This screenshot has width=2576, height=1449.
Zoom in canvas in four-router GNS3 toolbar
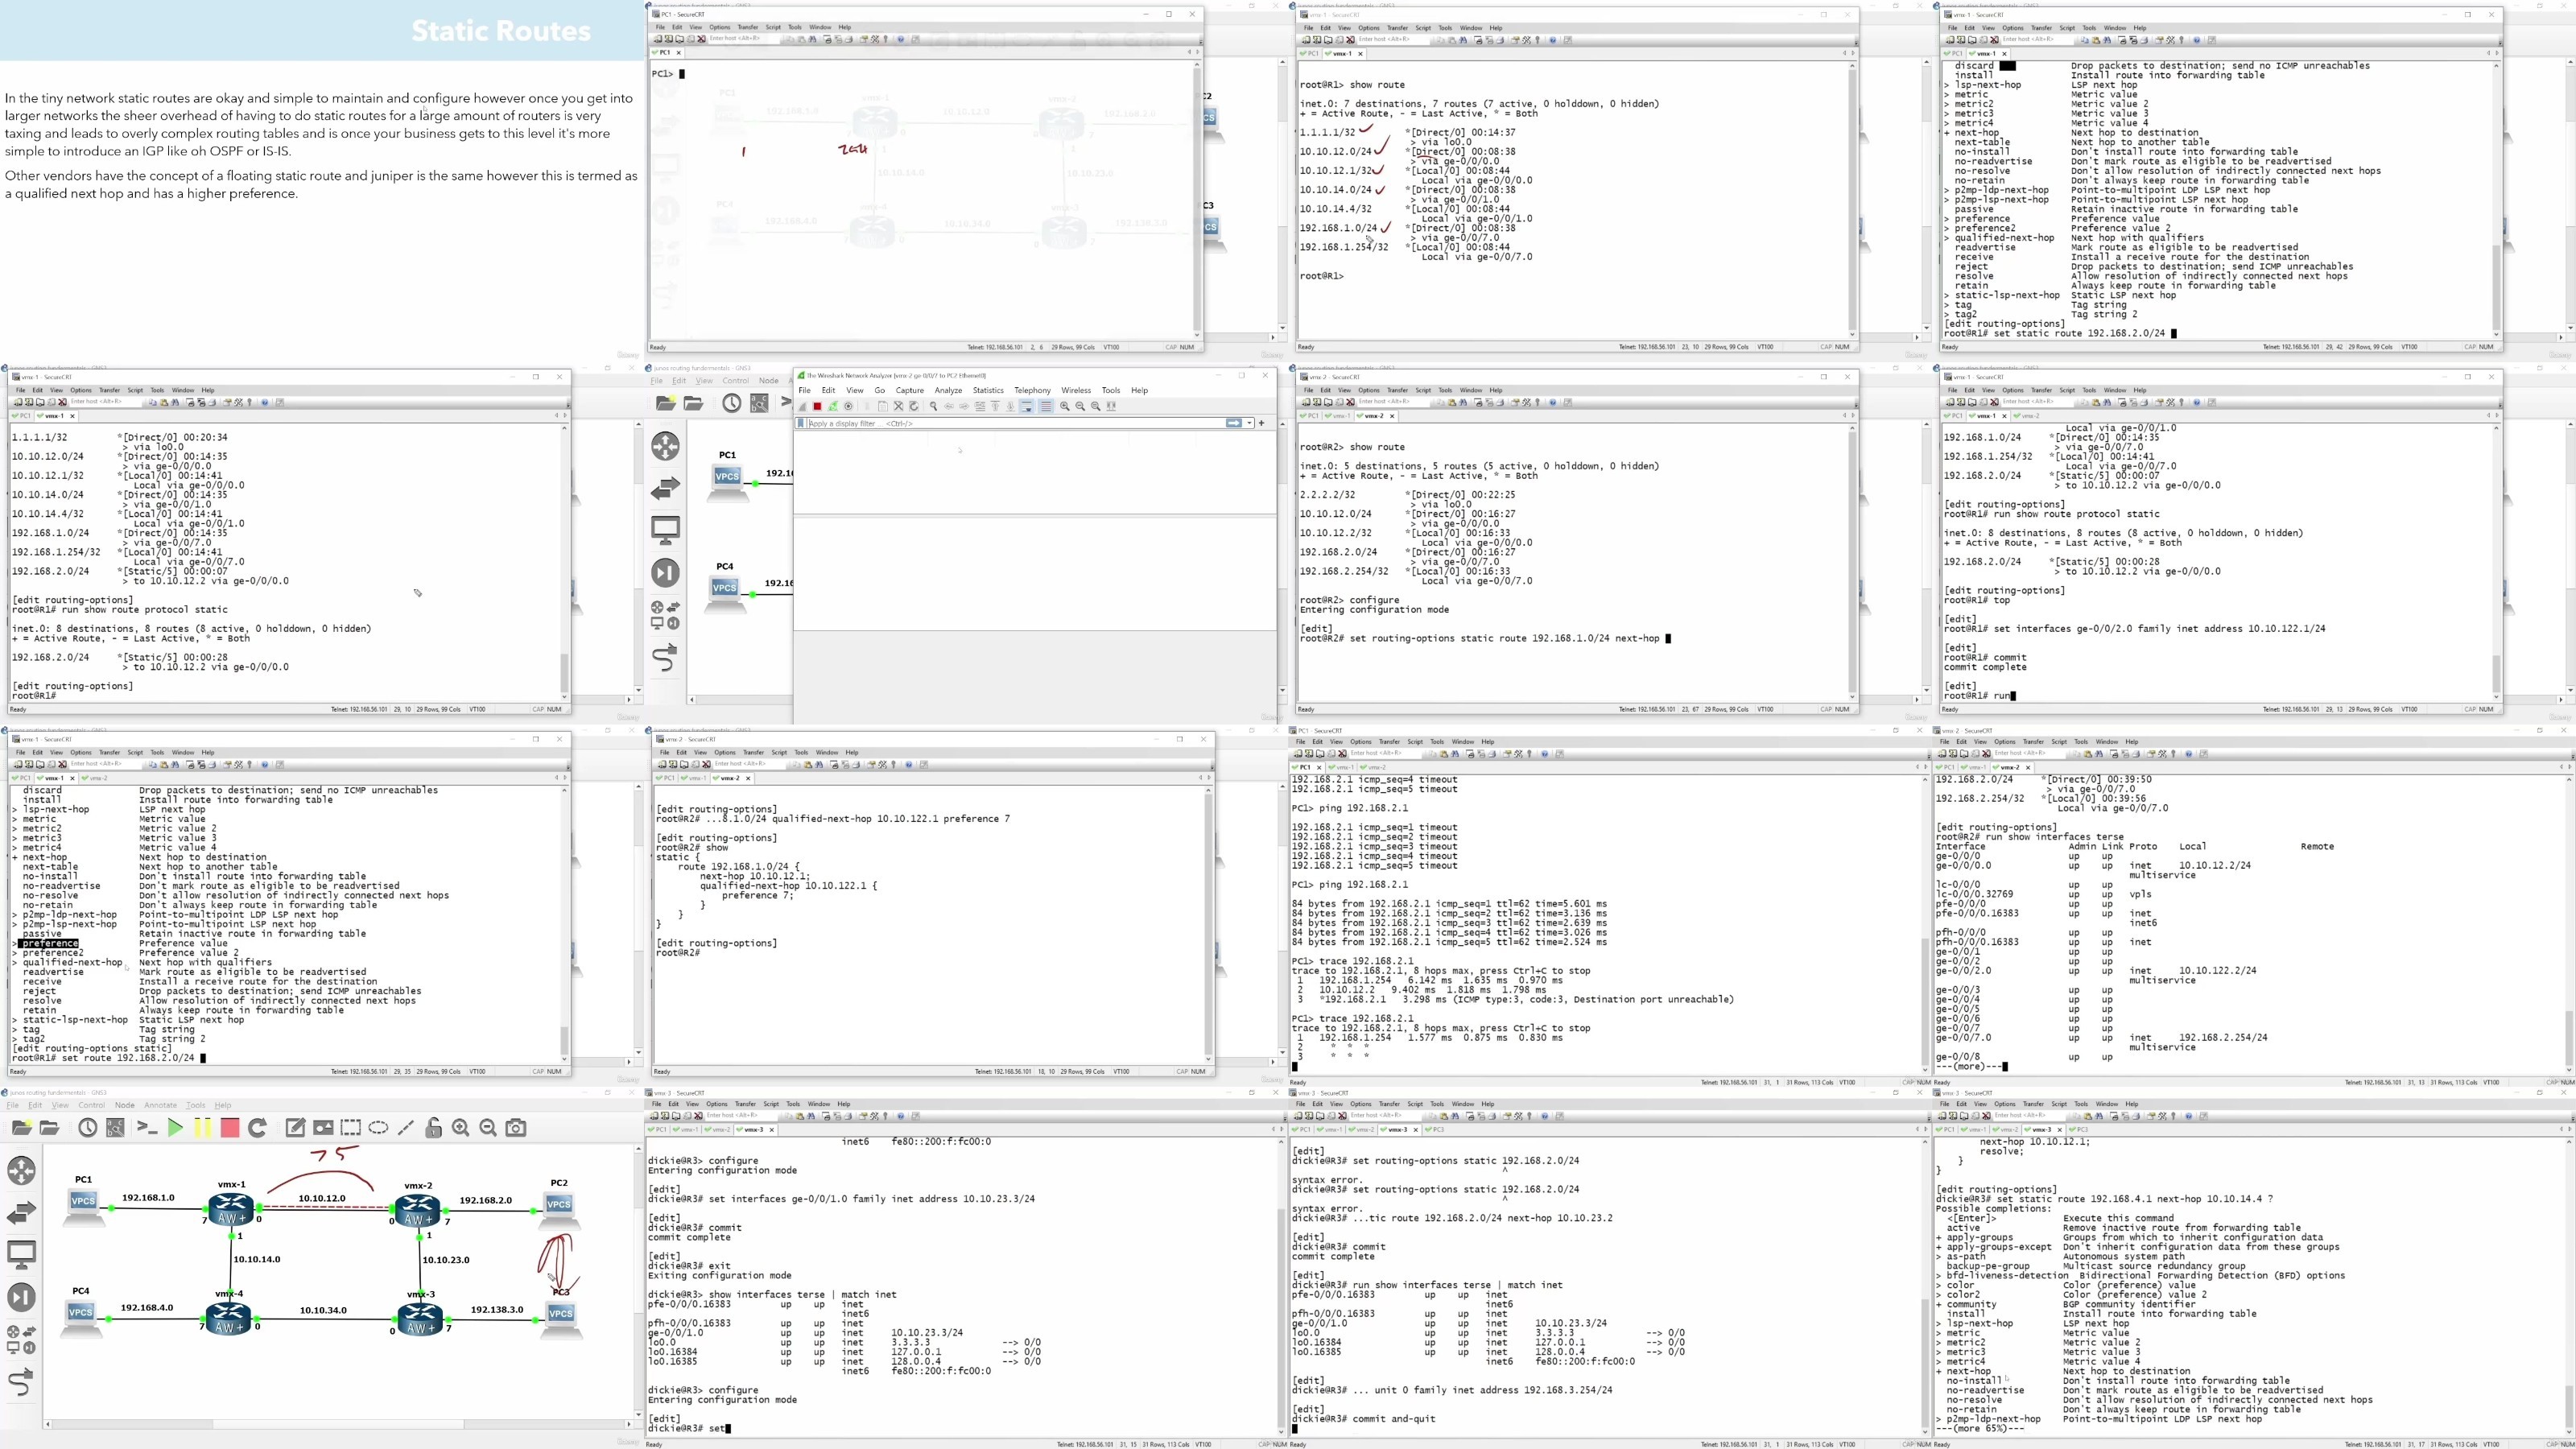[x=461, y=1128]
